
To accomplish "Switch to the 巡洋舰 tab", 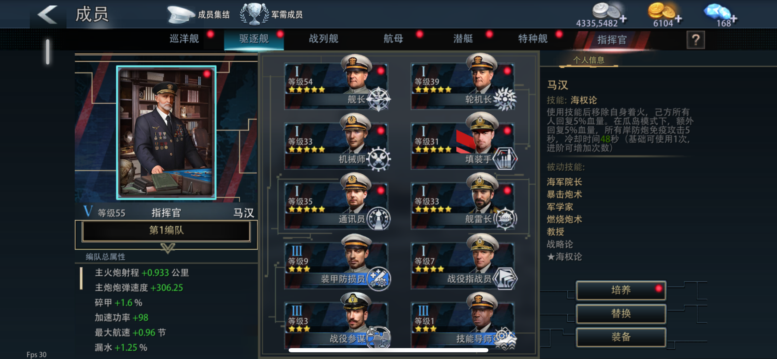I will [x=184, y=39].
